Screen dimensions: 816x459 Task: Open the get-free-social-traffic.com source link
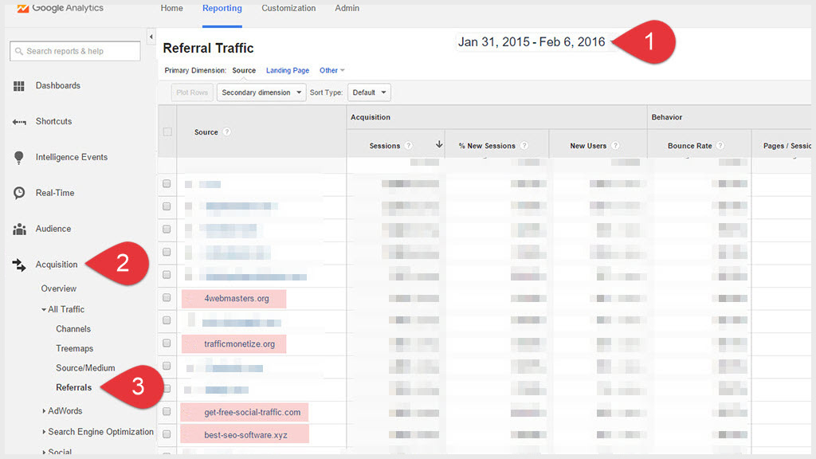click(x=253, y=412)
